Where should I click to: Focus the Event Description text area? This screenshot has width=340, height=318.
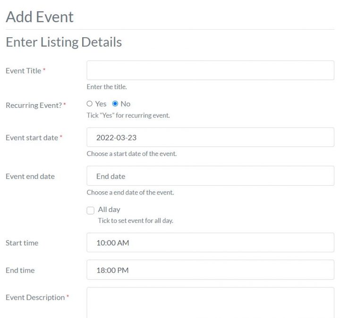pyautogui.click(x=210, y=302)
